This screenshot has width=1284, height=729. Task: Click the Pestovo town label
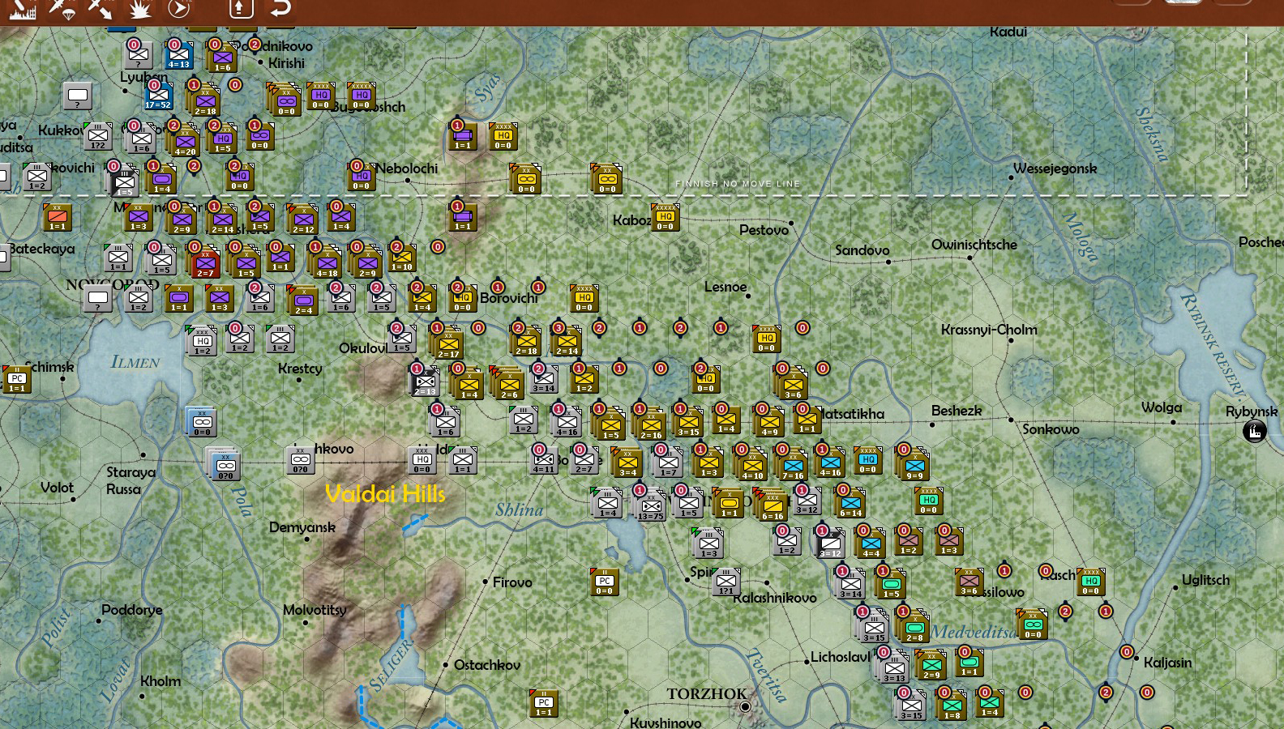click(764, 230)
